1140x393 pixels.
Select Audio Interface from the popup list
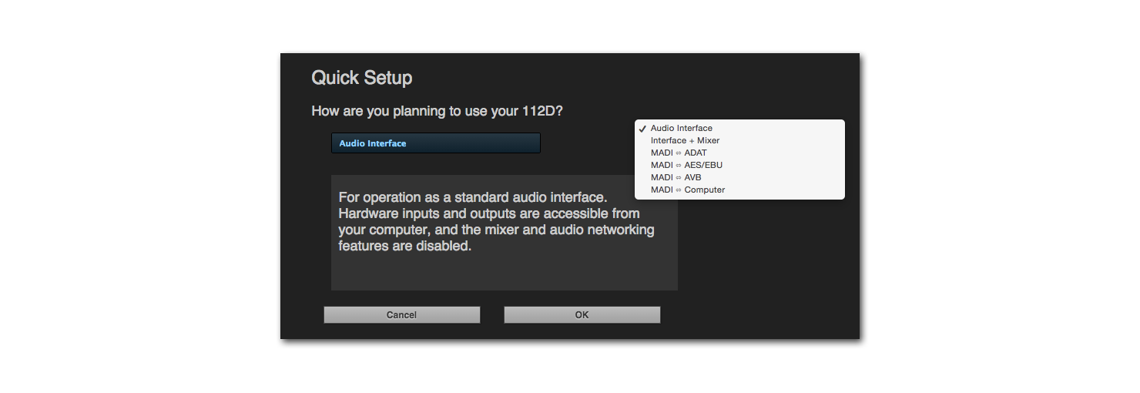coord(681,129)
